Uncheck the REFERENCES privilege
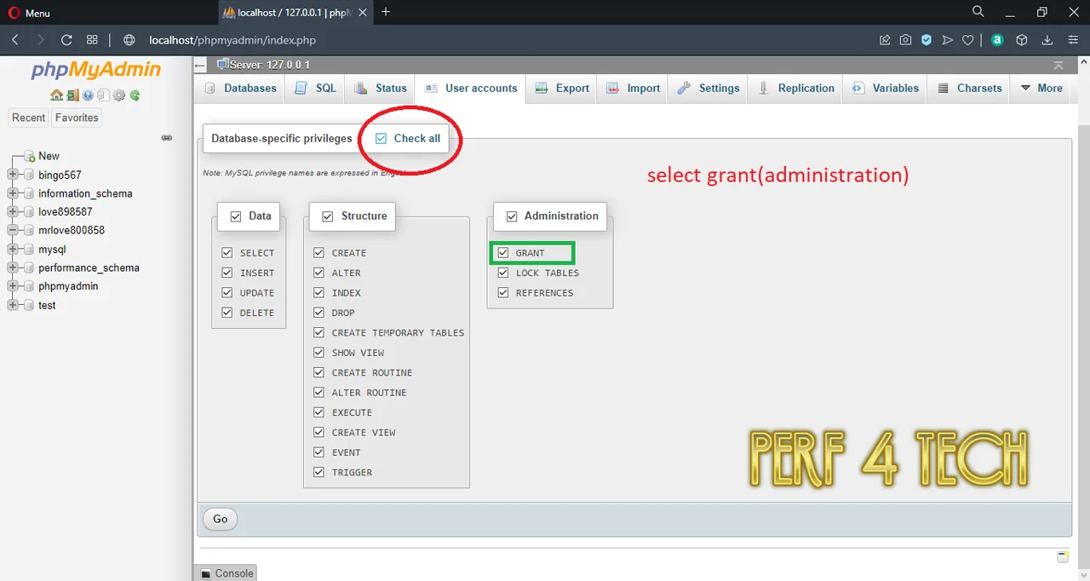This screenshot has height=581, width=1090. tap(503, 292)
